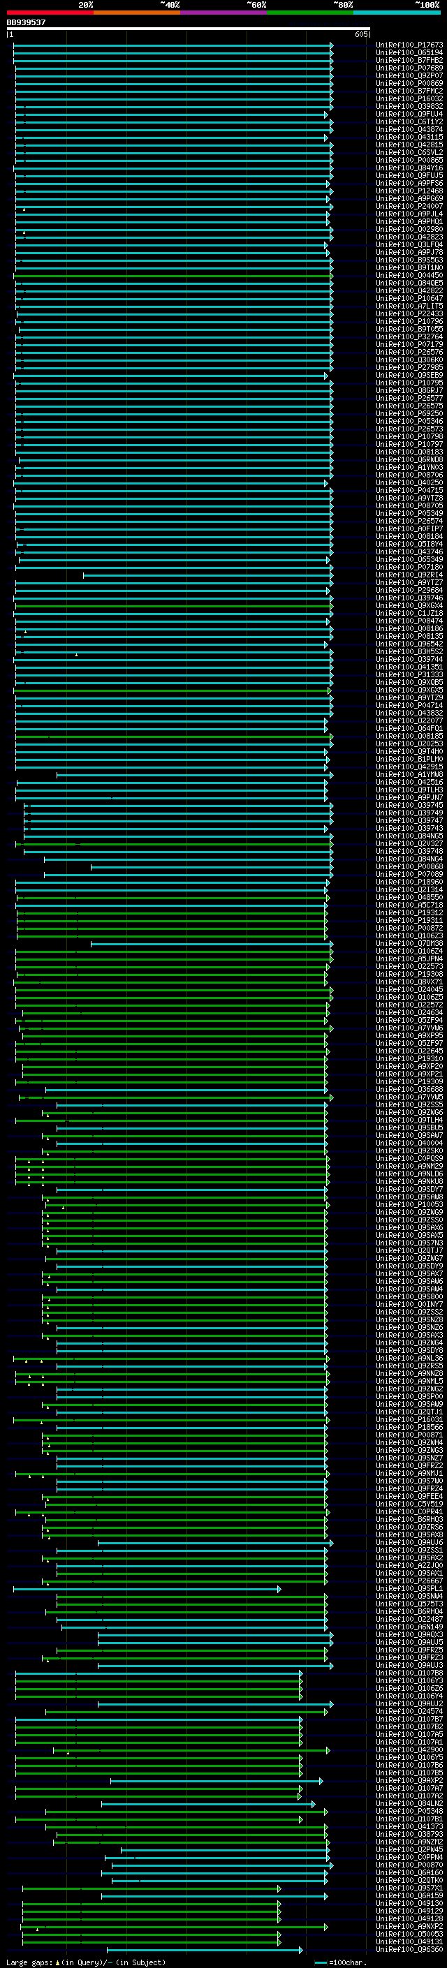Open hit UniRef100_O22645
This screenshot has height=1968, width=447.
pos(409,1051)
